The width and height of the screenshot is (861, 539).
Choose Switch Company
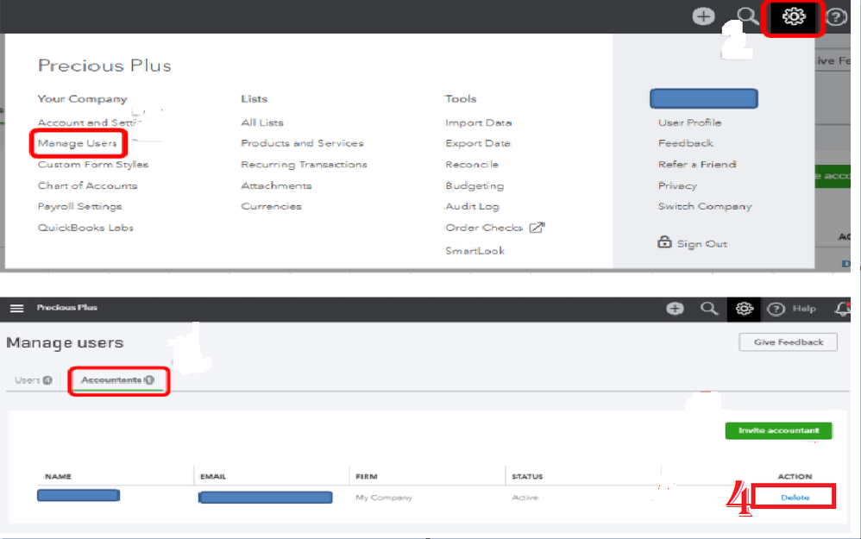705,206
